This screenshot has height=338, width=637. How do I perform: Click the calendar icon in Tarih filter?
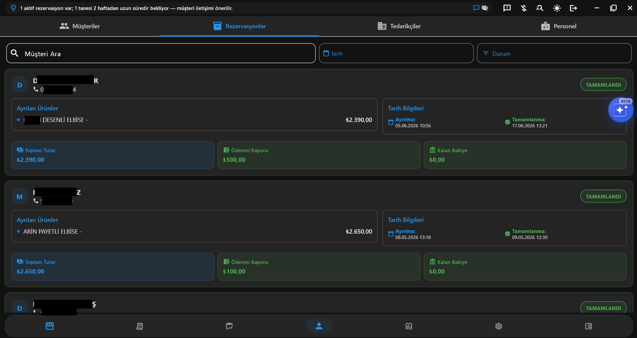point(326,53)
